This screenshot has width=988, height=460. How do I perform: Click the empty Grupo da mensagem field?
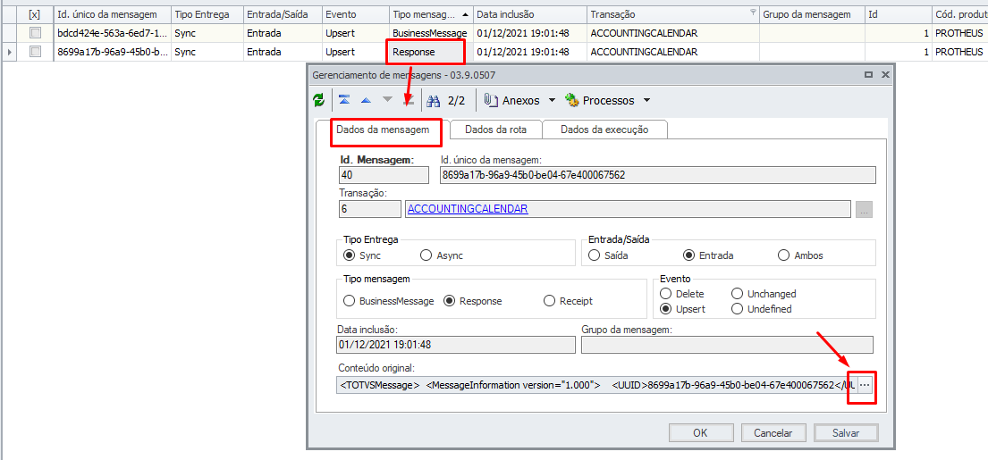(727, 344)
